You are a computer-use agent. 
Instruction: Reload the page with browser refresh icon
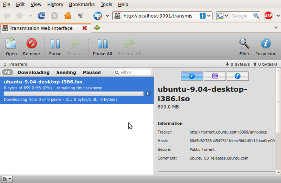41,16
